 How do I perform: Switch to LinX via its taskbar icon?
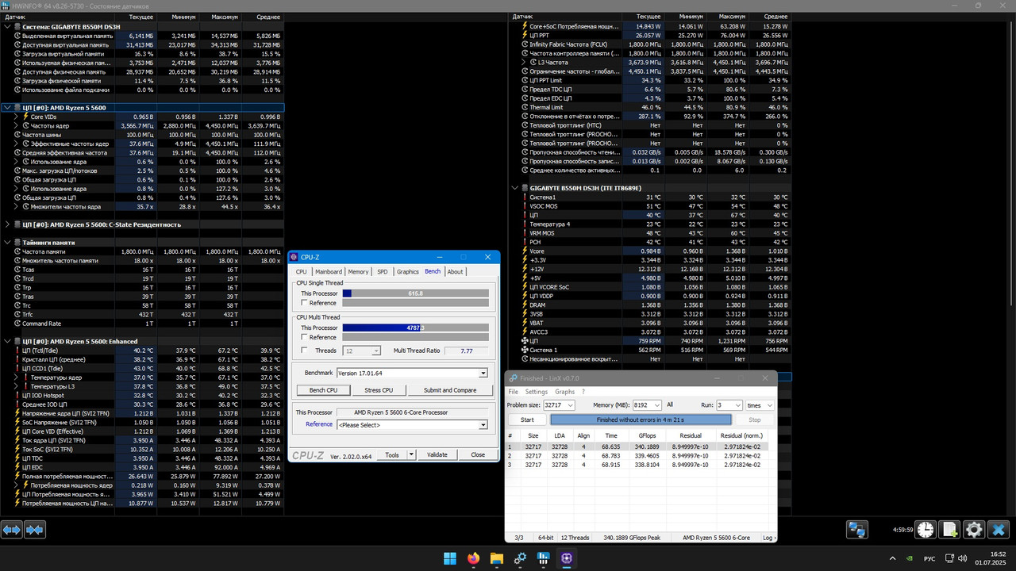coord(520,558)
